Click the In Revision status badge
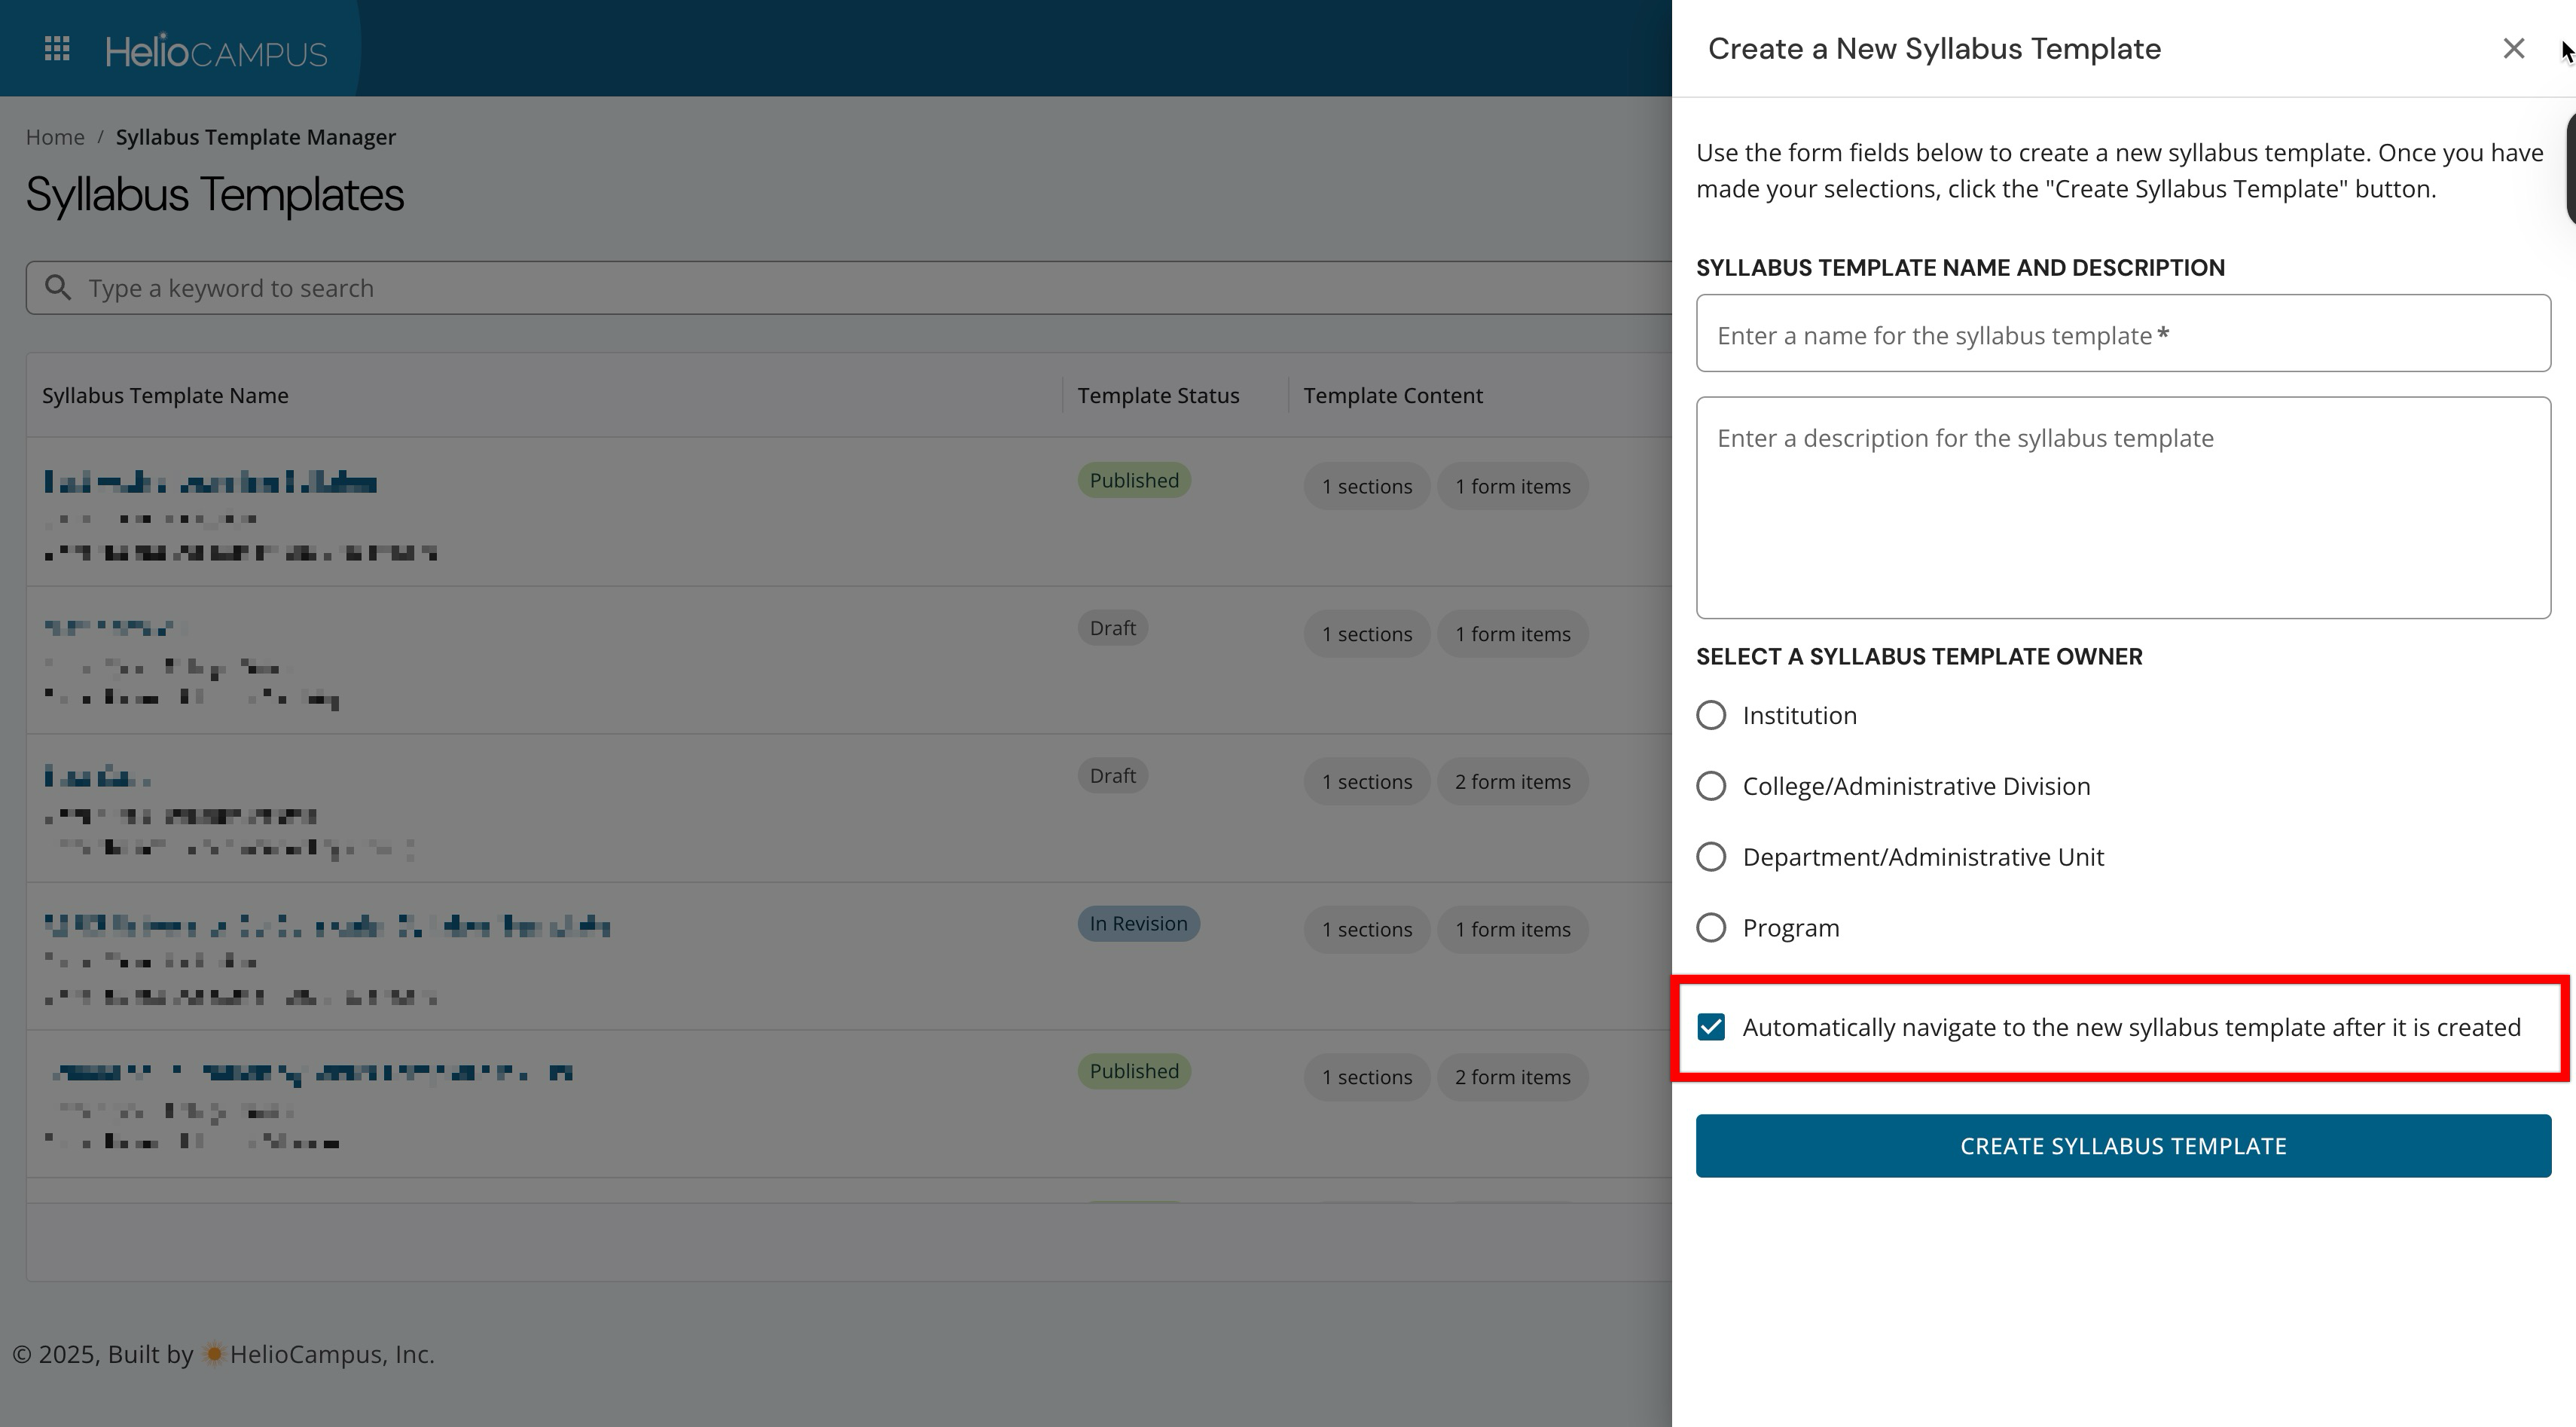Screen dimensions: 2576x1427 (x=1138, y=924)
